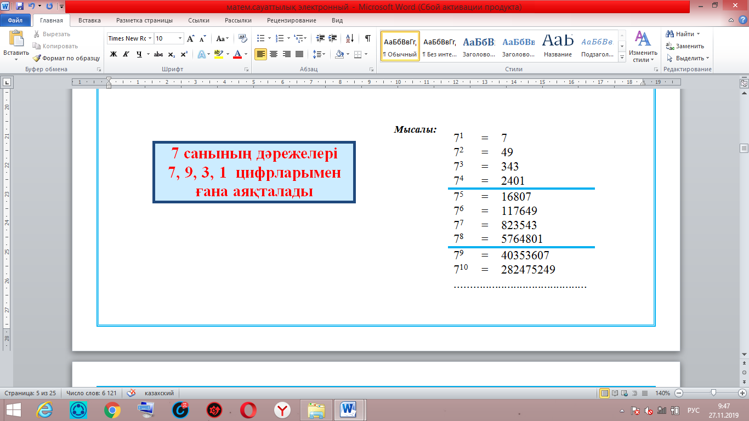Switch to Вид tab
Screen dimensions: 749x421
click(x=337, y=20)
